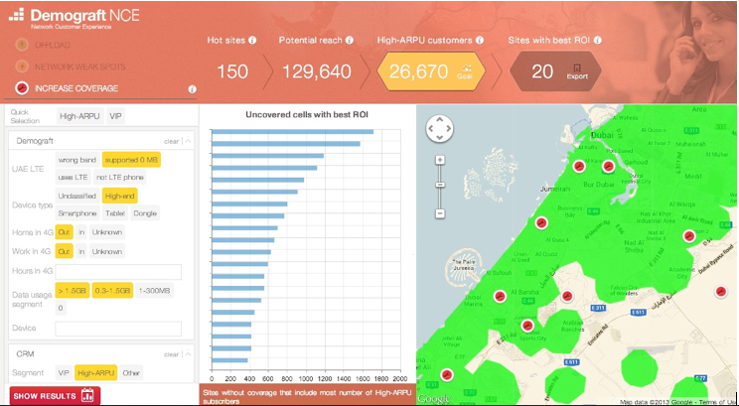Click Quick Selection High-ARPU button

pyautogui.click(x=80, y=116)
